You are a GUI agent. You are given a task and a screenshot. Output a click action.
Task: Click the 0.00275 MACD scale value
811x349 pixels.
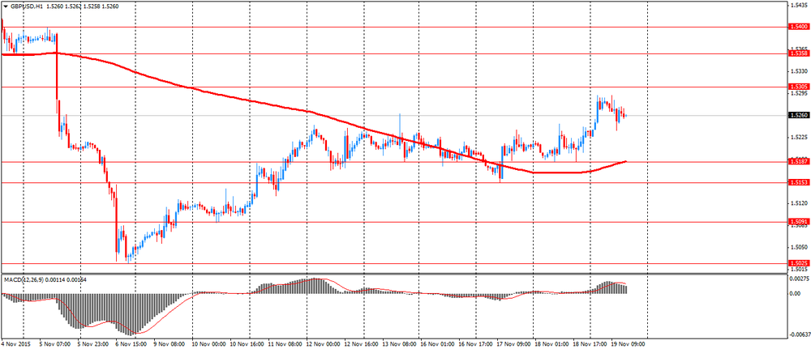tap(800, 279)
